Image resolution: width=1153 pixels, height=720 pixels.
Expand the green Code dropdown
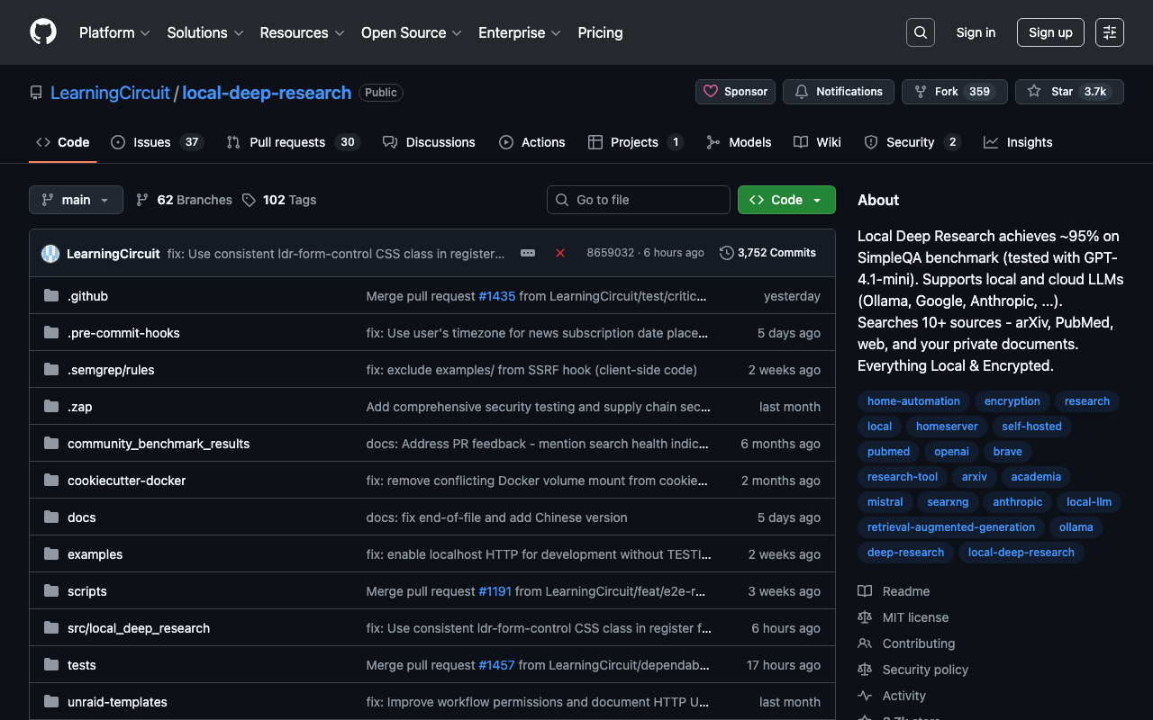coord(786,200)
